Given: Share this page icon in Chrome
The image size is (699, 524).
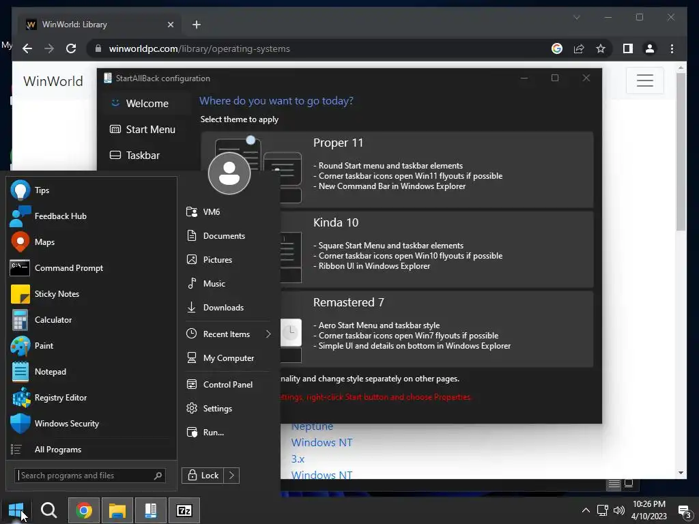Looking at the screenshot, I should (579, 48).
